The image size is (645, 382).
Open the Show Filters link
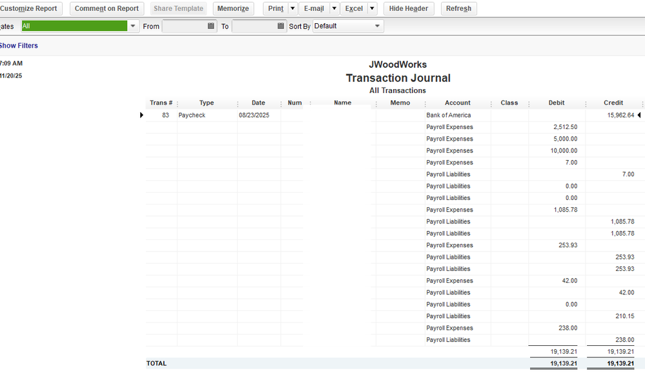pyautogui.click(x=19, y=45)
